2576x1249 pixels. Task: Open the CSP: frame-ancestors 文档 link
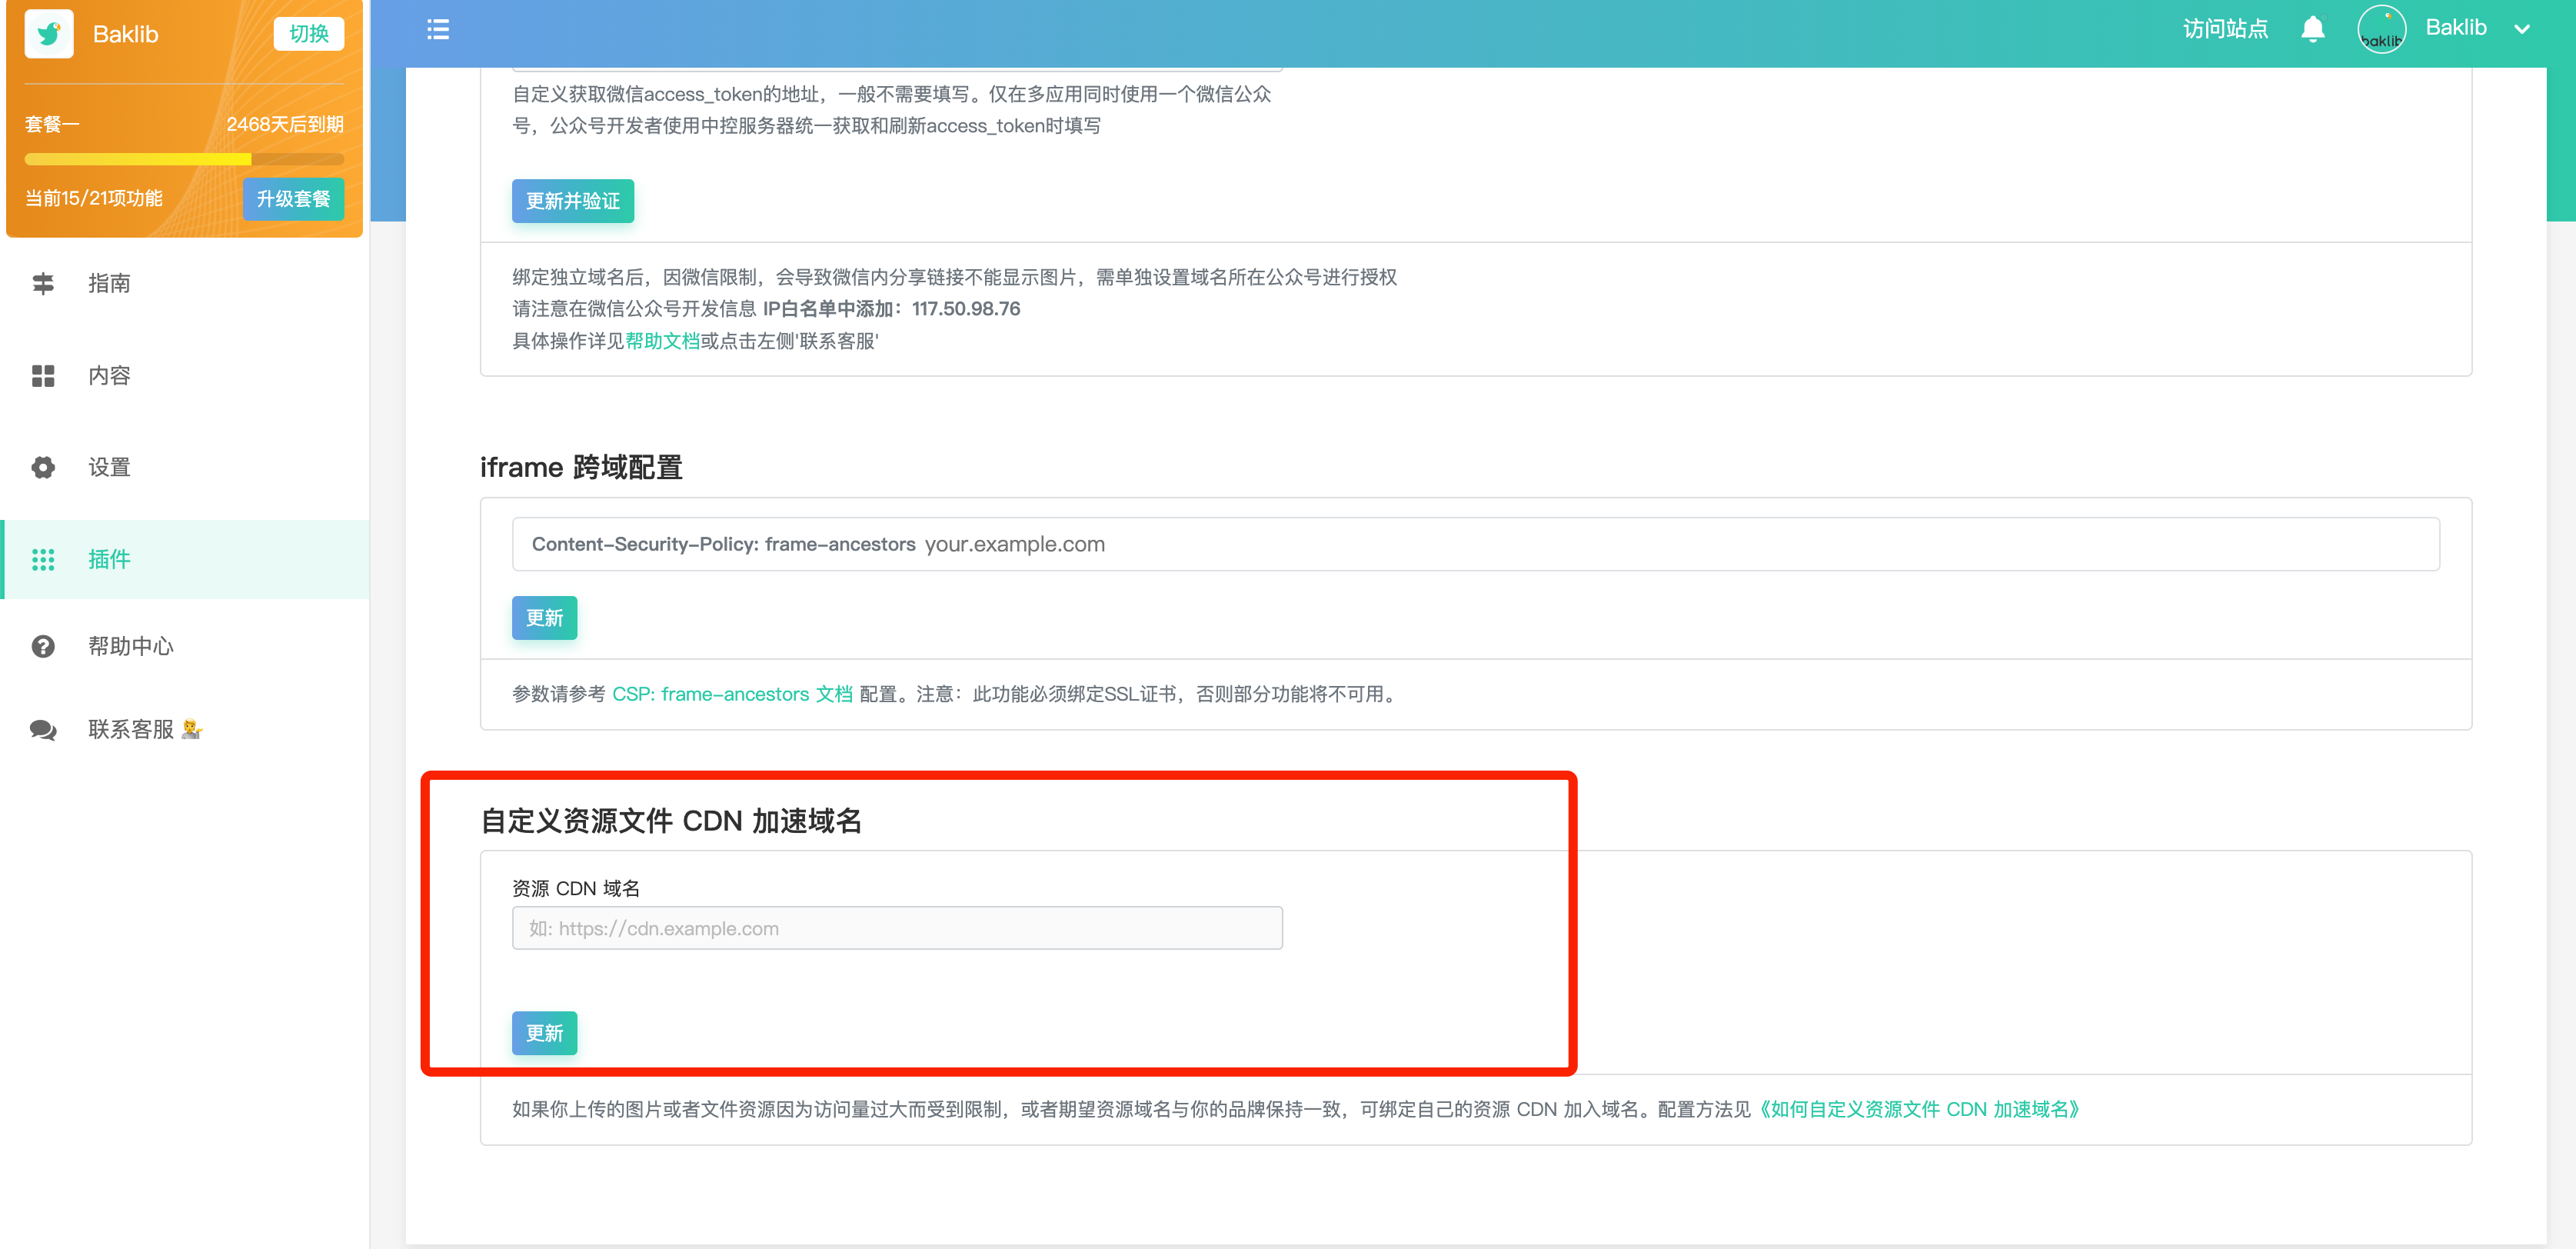click(x=732, y=694)
